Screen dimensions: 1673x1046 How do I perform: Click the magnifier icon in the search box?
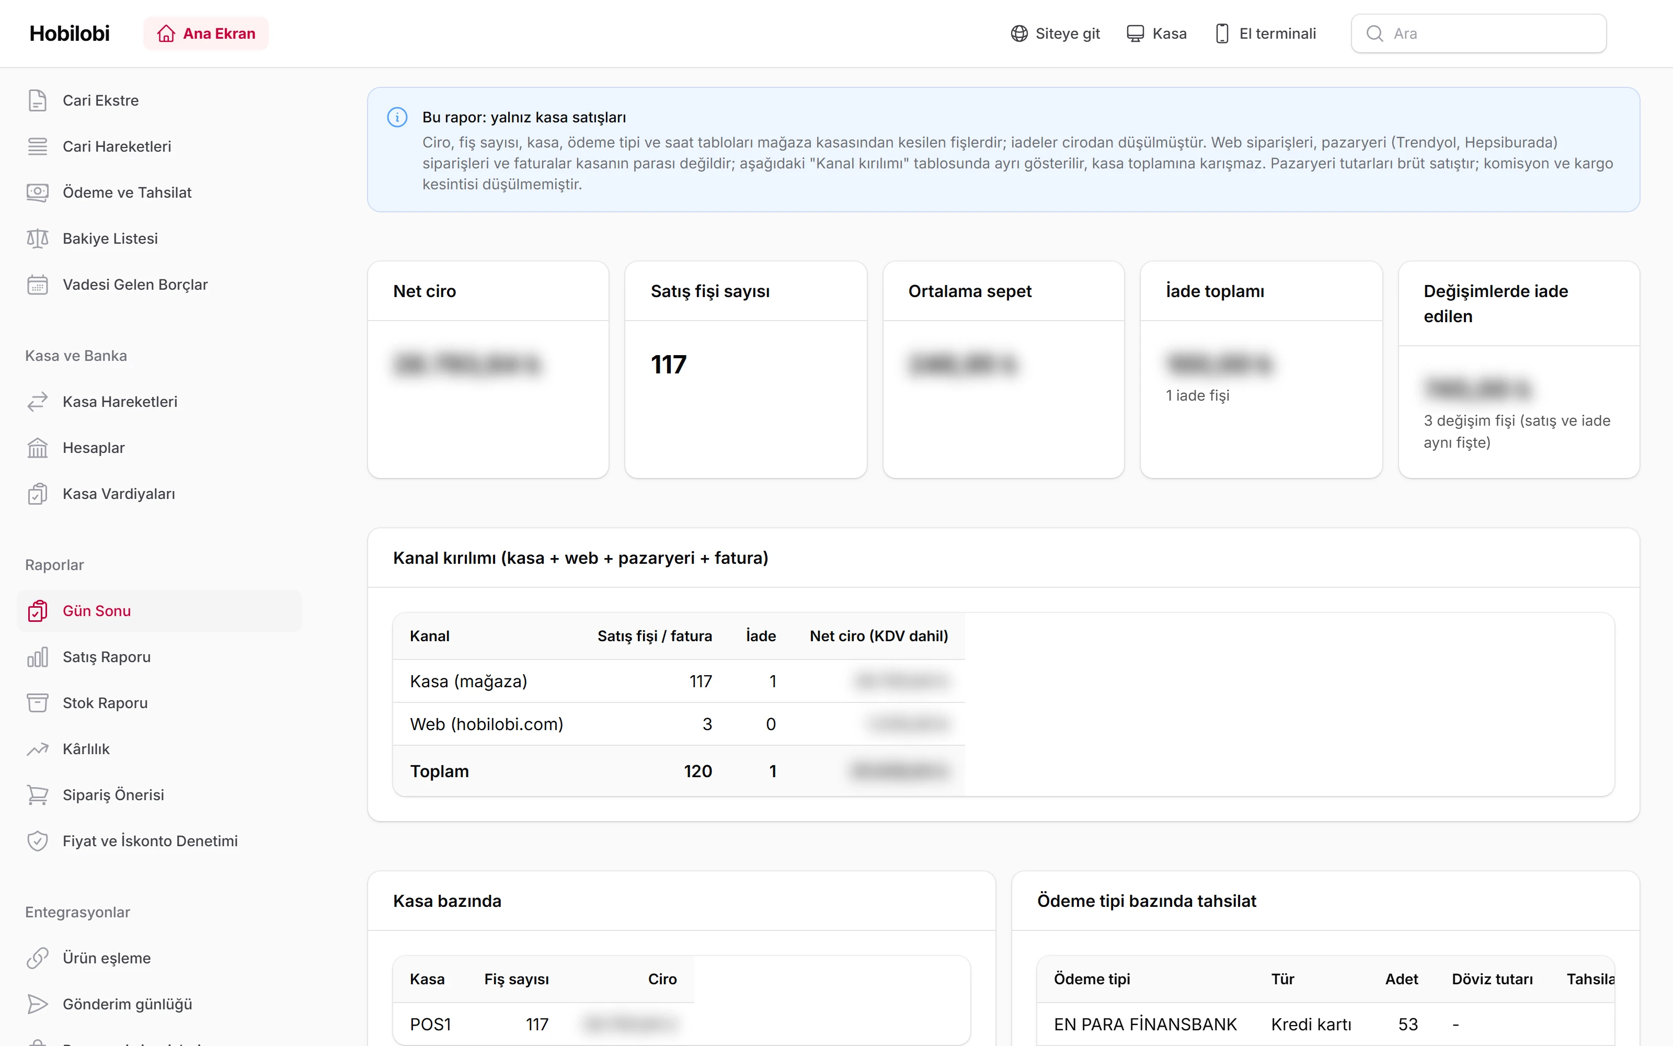click(x=1375, y=33)
